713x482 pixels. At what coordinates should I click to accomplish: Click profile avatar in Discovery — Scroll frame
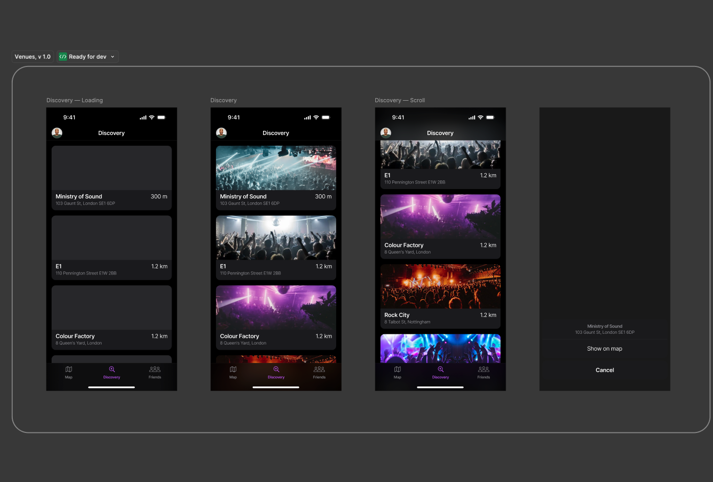pos(386,133)
